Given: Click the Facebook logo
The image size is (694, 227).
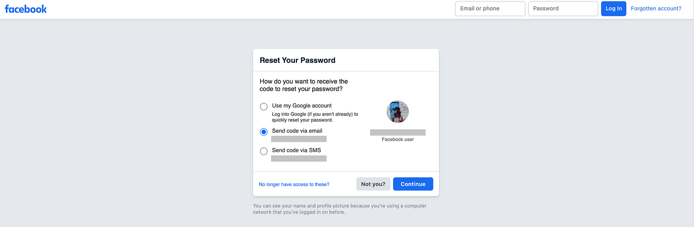Looking at the screenshot, I should [x=26, y=8].
